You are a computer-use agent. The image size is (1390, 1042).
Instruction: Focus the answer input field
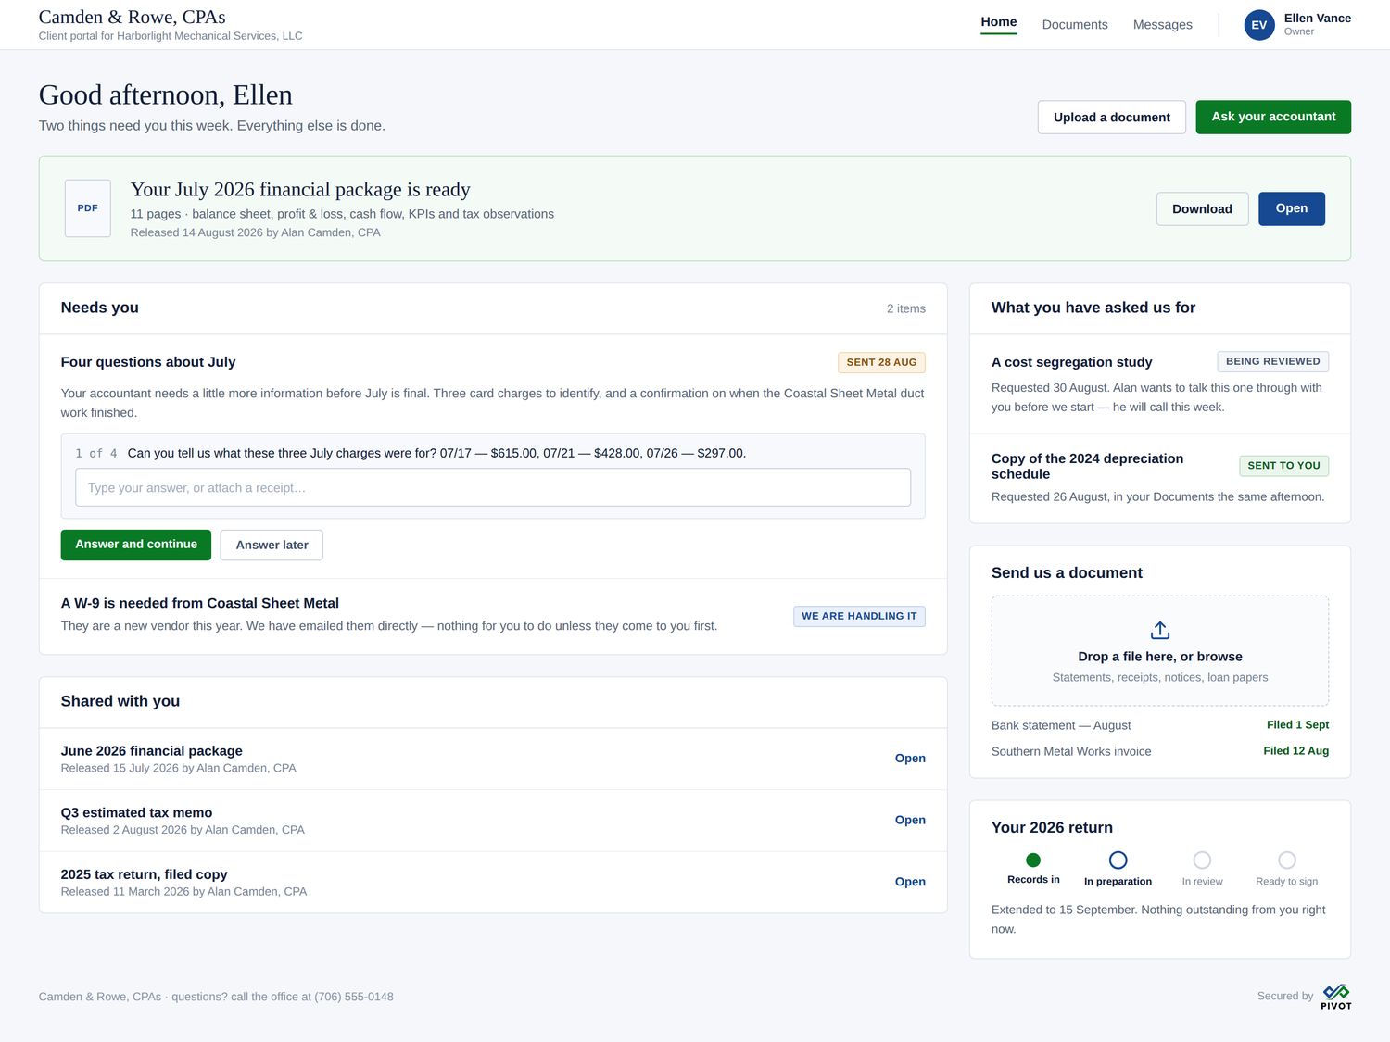(x=493, y=487)
